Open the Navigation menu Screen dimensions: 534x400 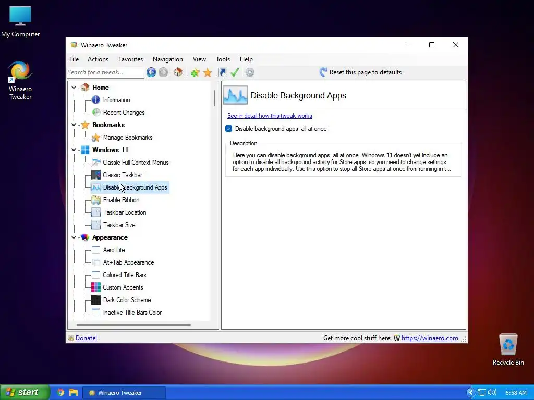coord(167,59)
